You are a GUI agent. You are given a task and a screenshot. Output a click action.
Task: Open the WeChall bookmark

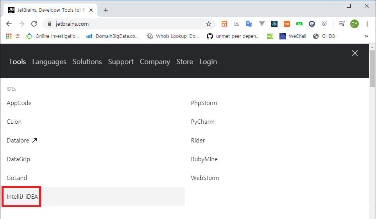coord(293,36)
